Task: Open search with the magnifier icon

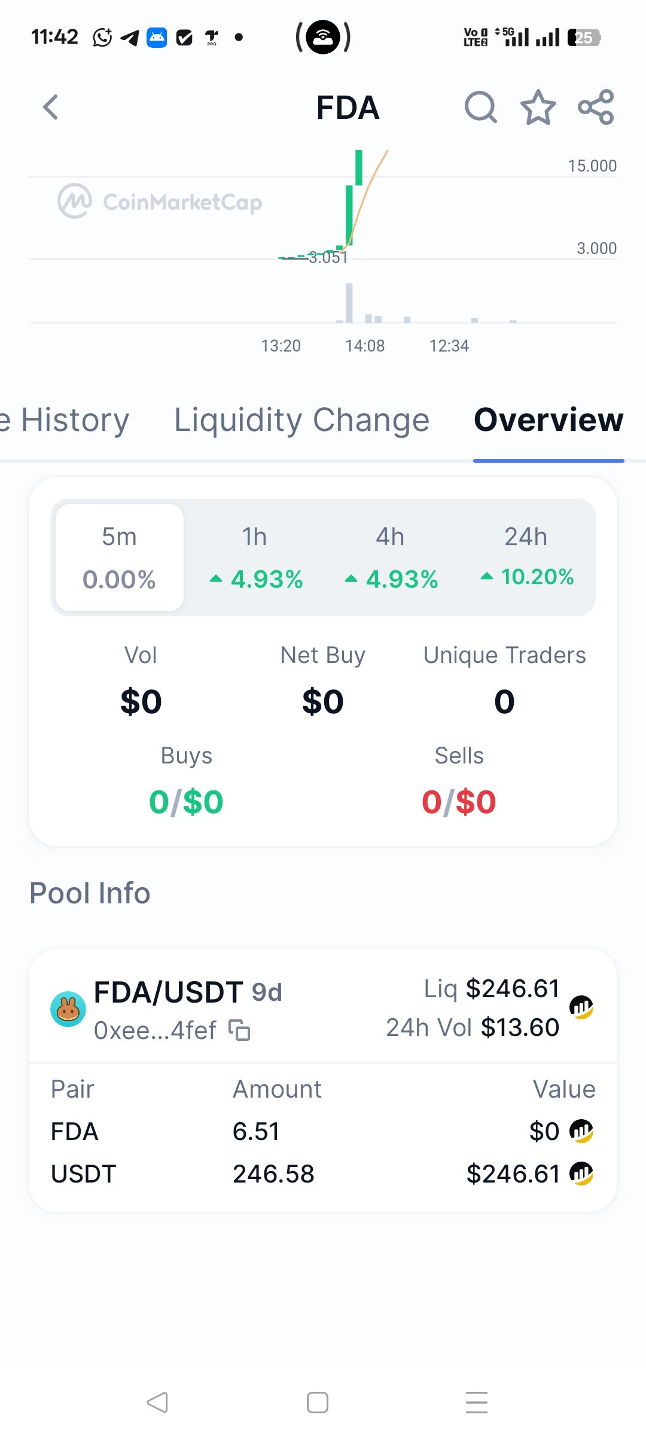Action: (x=480, y=108)
